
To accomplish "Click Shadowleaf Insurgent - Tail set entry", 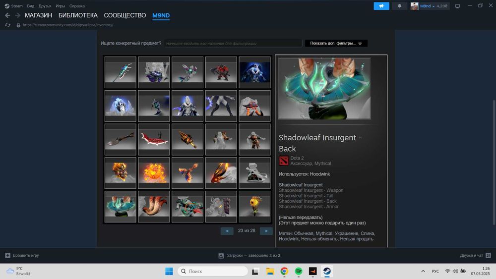I will pos(306,196).
